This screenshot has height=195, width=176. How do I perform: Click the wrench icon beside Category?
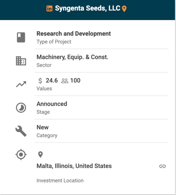pos(21,131)
